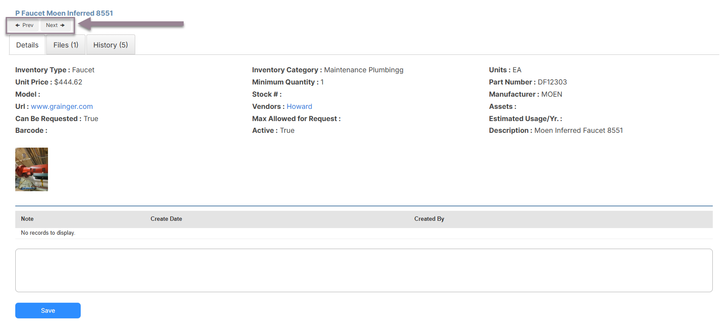Select the Part Number value DF12303
This screenshot has height=334, width=725.
552,82
